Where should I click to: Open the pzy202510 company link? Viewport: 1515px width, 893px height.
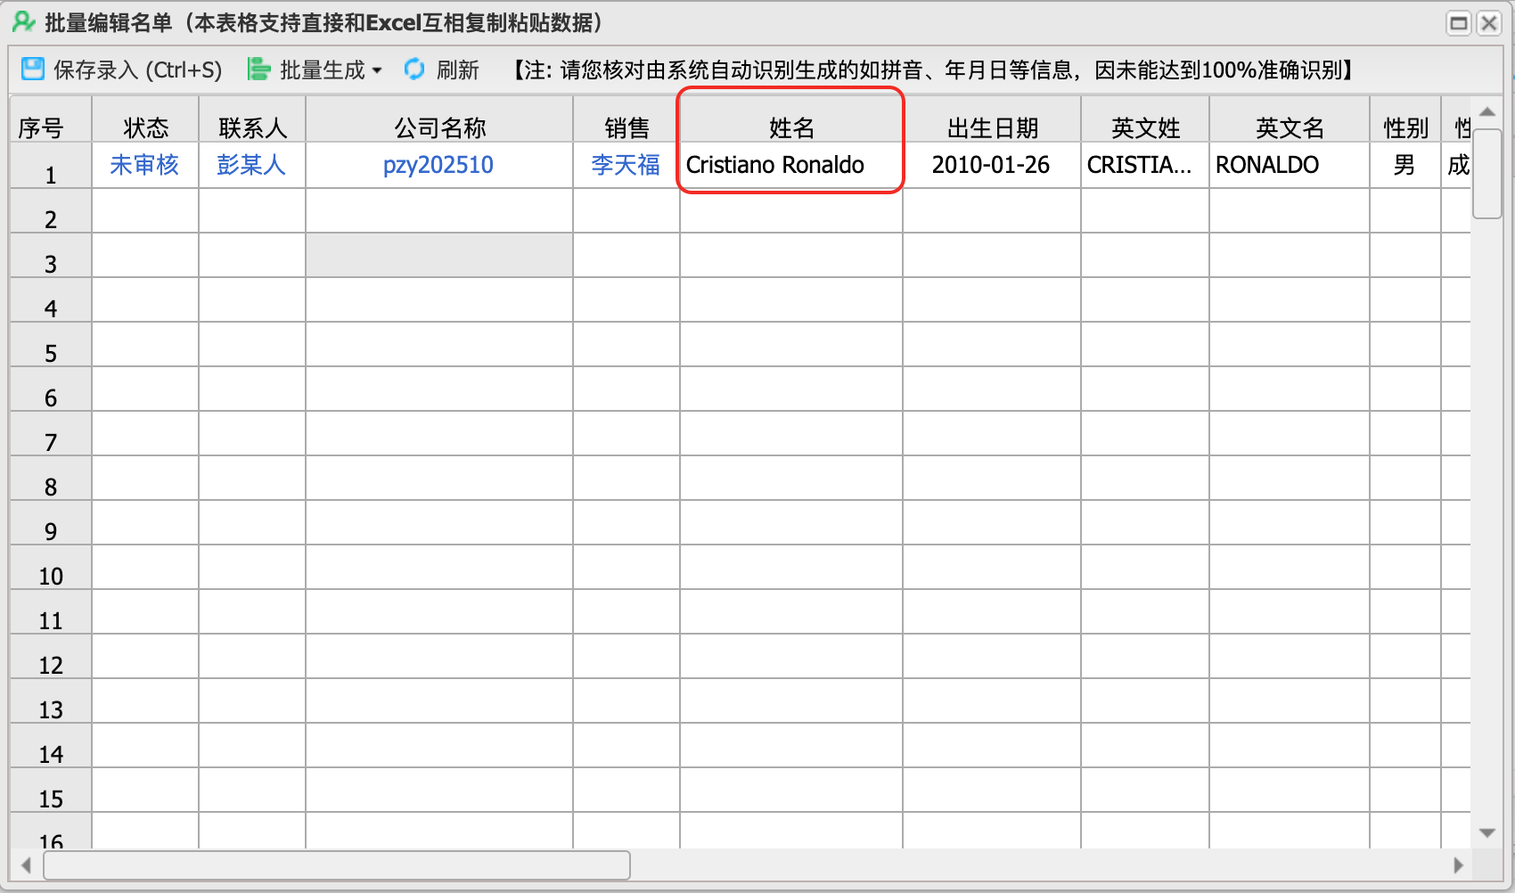point(438,165)
